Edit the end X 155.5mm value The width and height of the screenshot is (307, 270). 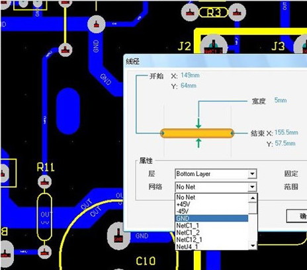point(286,132)
